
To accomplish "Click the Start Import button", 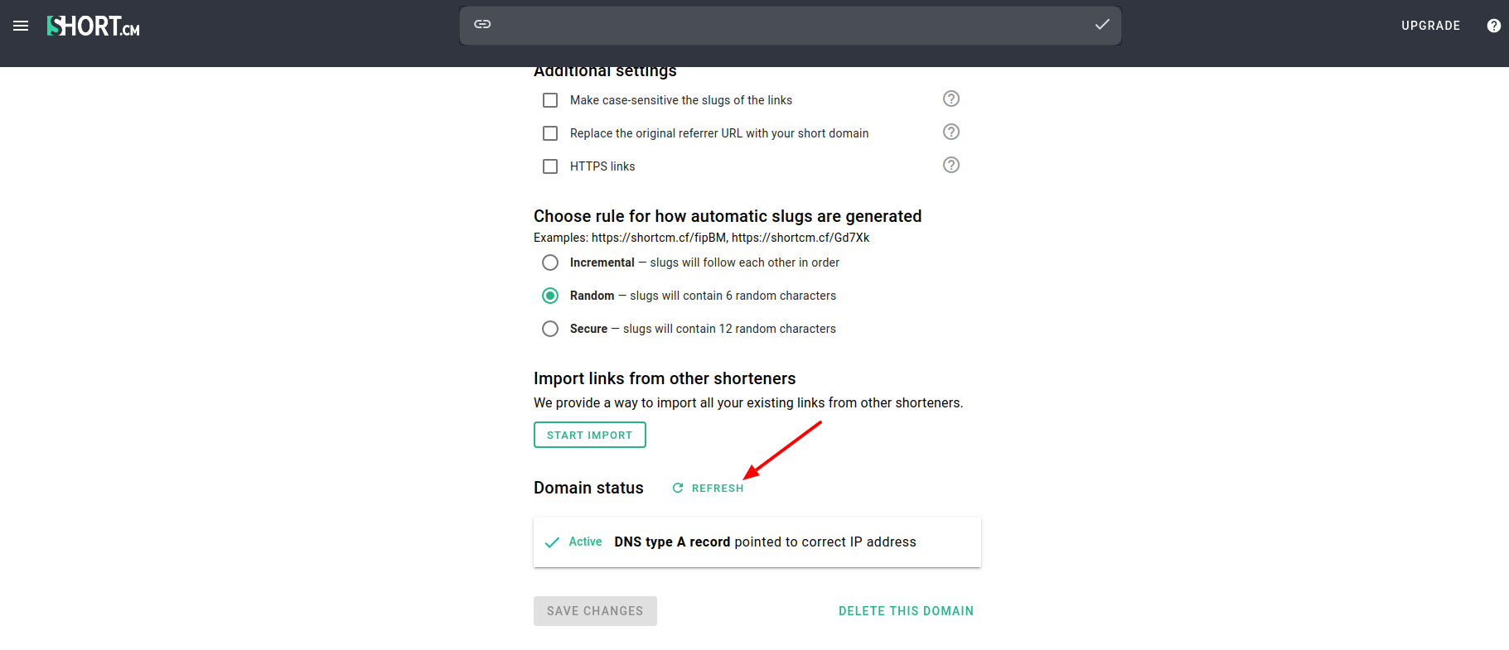I will pos(590,435).
